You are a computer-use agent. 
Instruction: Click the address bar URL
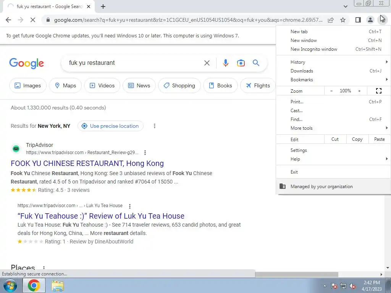click(x=188, y=20)
